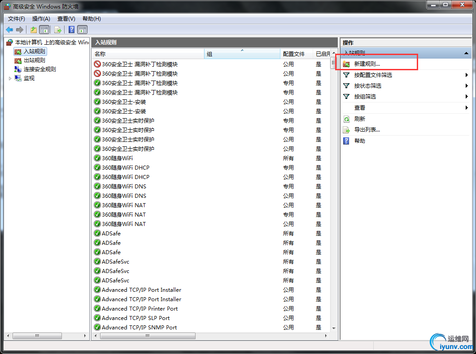476x354 pixels.
Task: Click the rules list vertical scroll up arrow
Action: coord(334,53)
